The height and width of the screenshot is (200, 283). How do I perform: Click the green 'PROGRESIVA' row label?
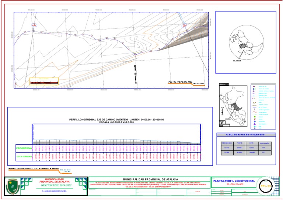[24, 148]
